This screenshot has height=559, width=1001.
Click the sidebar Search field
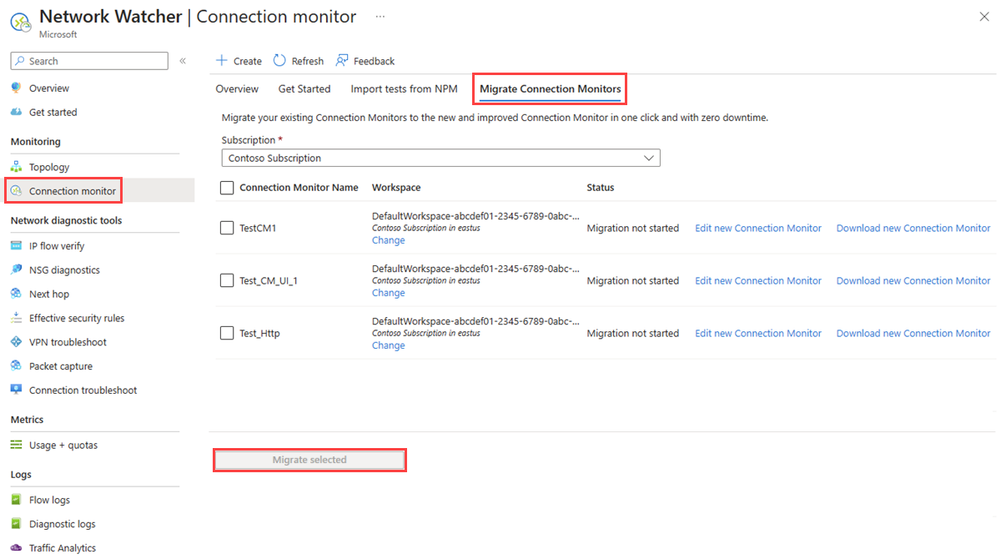pyautogui.click(x=89, y=61)
